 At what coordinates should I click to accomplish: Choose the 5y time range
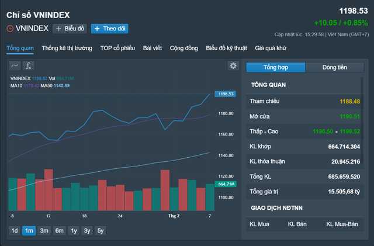tap(101, 230)
